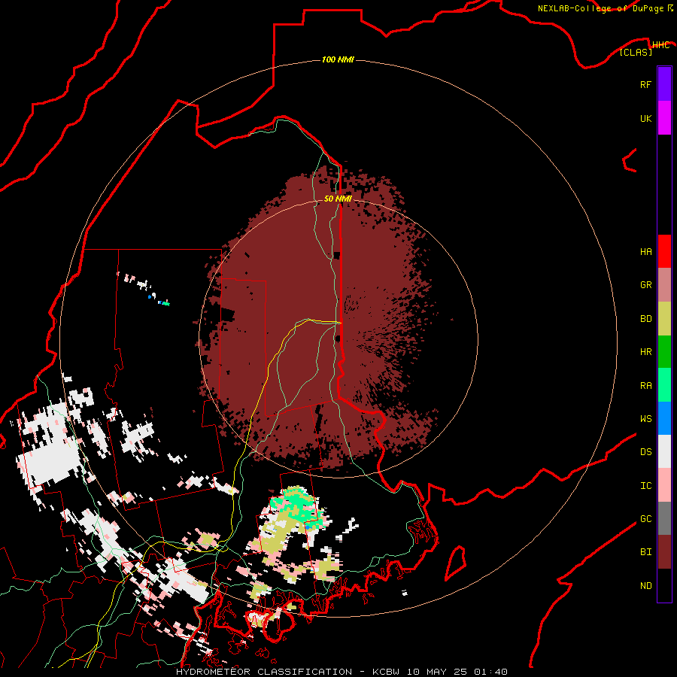Click the HHC product label
Image resolution: width=677 pixels, height=677 pixels.
tap(660, 45)
